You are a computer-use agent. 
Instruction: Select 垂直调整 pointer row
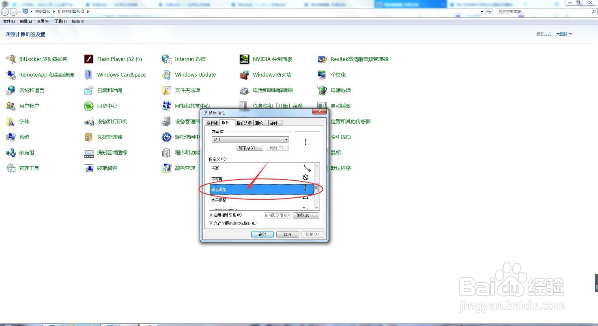click(x=262, y=189)
